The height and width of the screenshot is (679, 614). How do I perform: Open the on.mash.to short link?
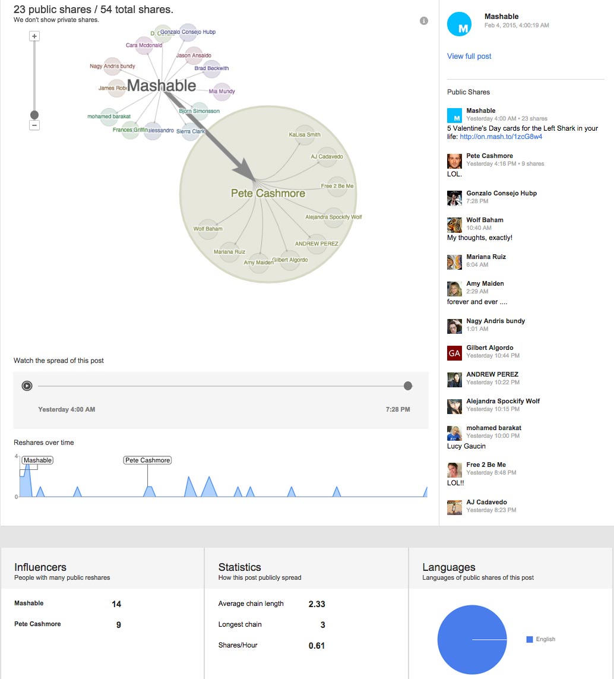(501, 137)
